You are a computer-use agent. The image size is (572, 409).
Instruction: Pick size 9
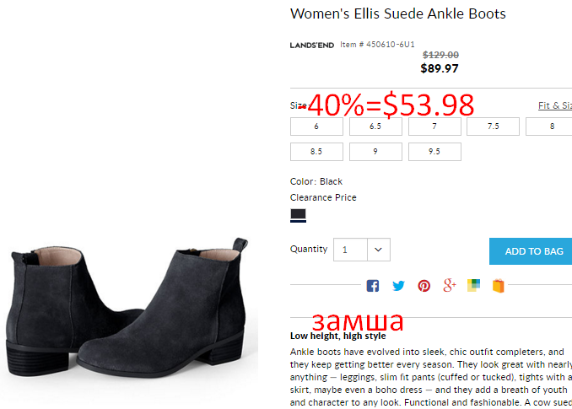point(375,152)
